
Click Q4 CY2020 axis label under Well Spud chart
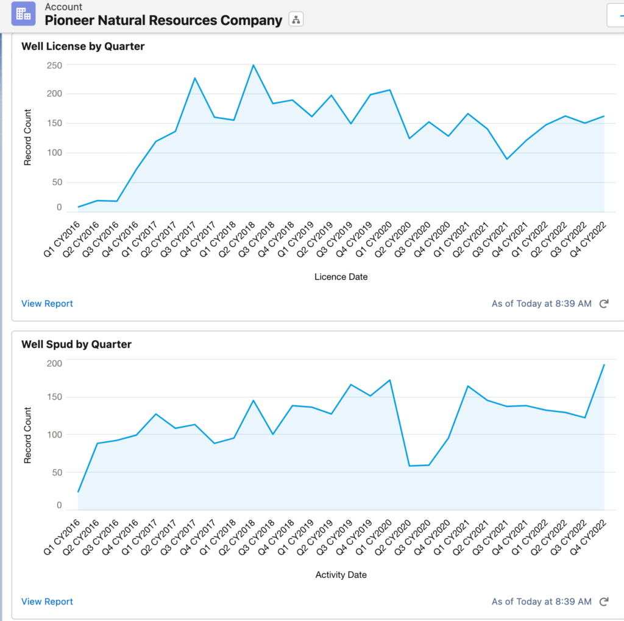pos(432,537)
